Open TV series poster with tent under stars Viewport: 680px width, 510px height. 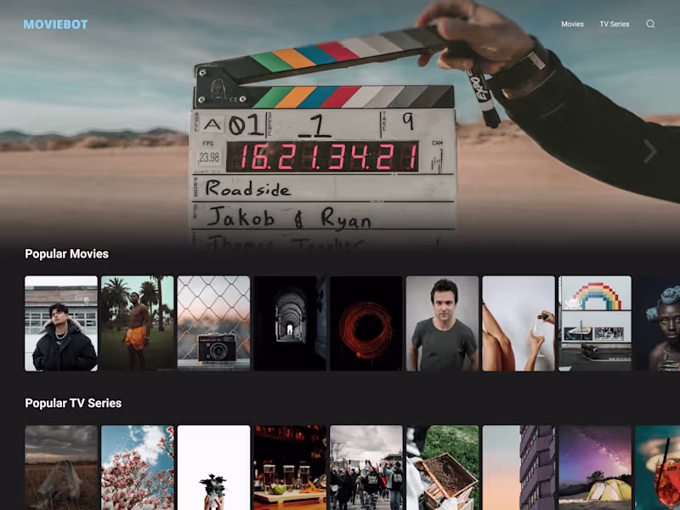(x=595, y=467)
